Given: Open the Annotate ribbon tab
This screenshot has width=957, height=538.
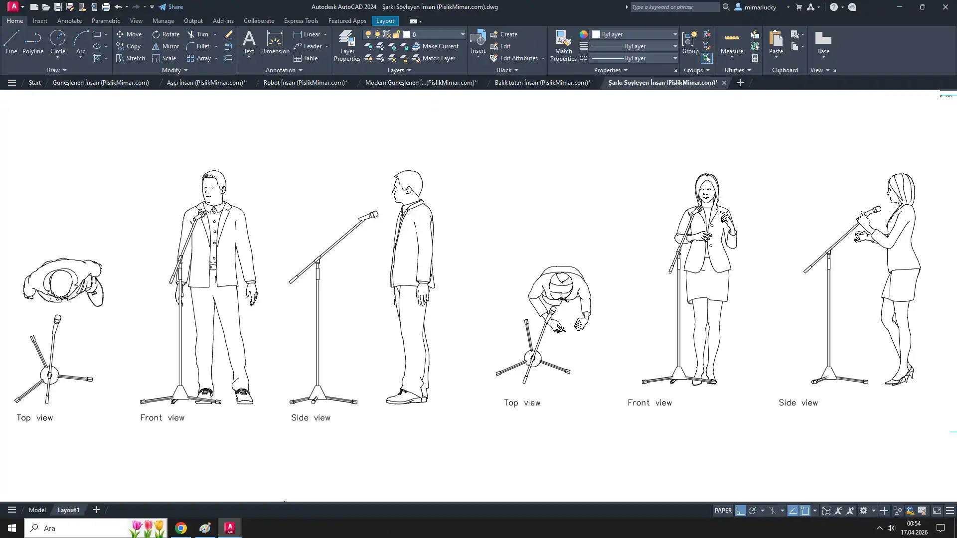Looking at the screenshot, I should click(x=69, y=21).
